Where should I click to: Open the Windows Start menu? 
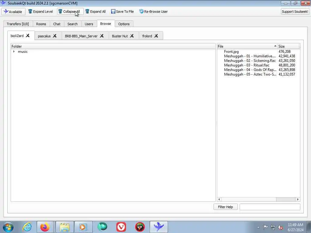pos(8,227)
